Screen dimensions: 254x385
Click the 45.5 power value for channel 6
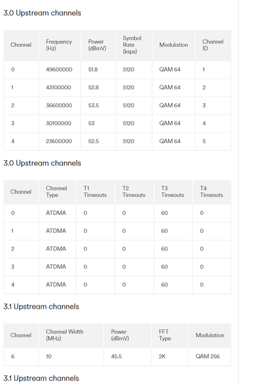pyautogui.click(x=116, y=356)
